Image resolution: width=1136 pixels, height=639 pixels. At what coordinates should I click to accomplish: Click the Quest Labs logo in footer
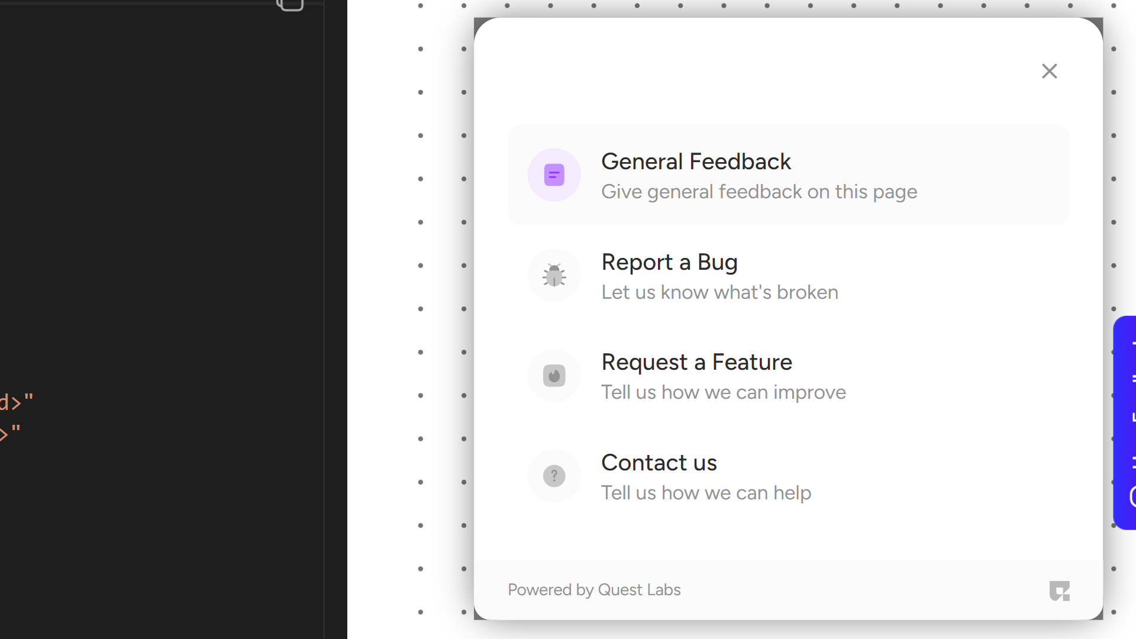[1059, 590]
